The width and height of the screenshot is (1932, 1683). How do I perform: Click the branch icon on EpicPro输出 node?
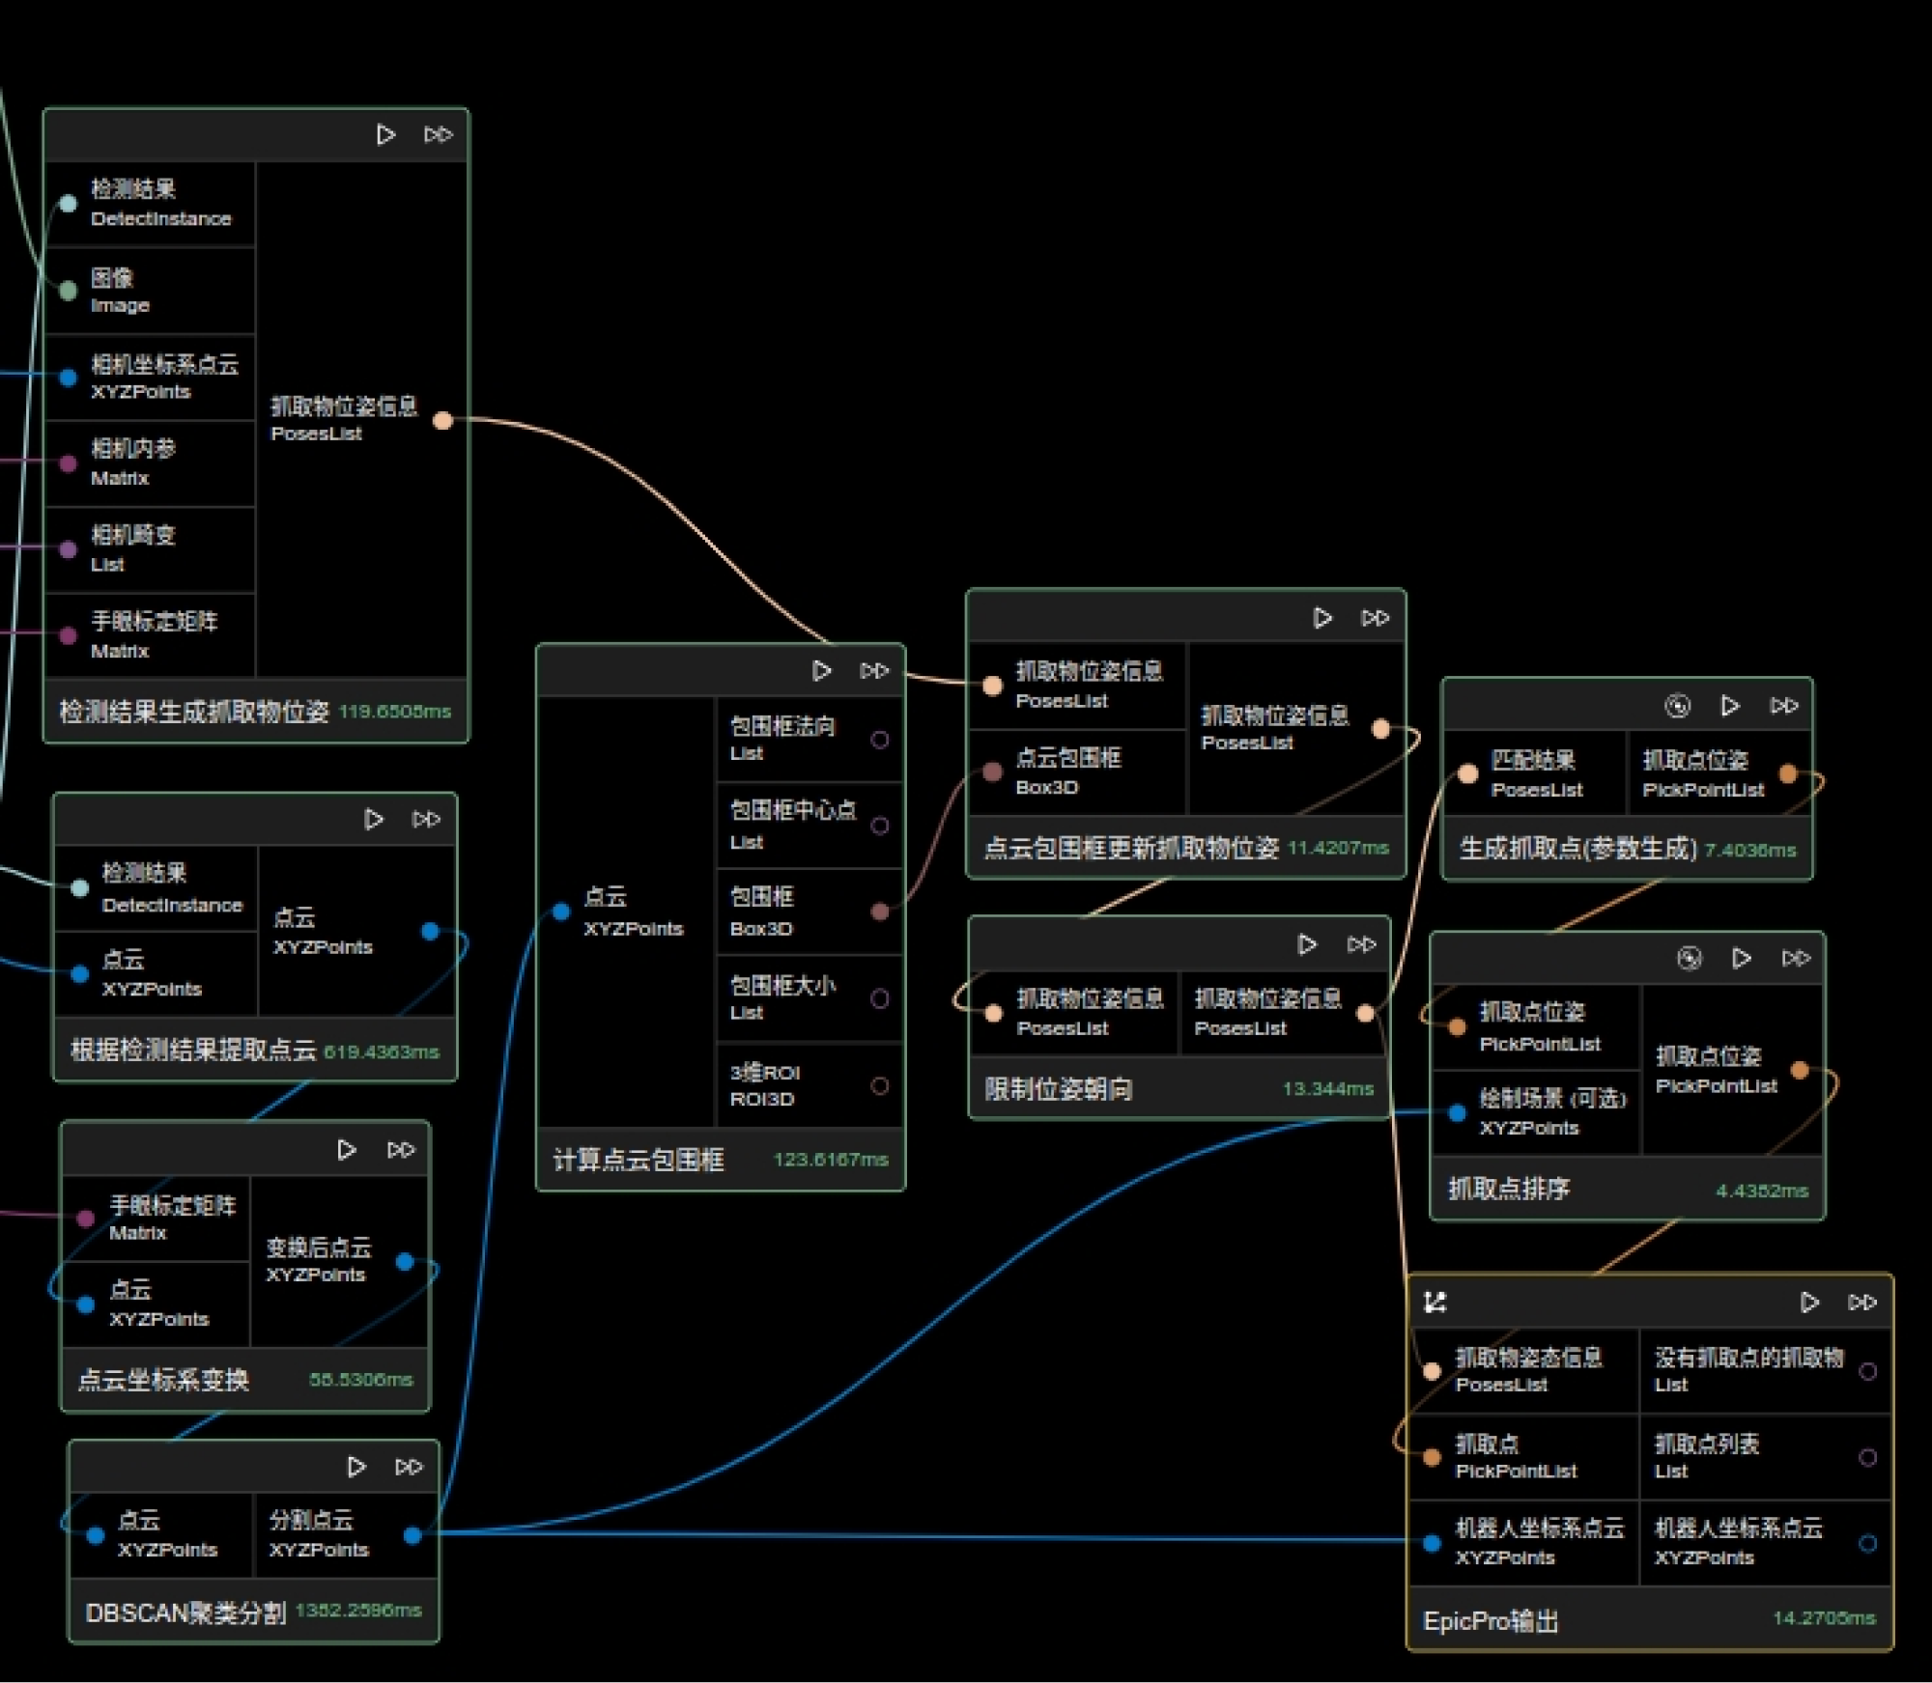click(x=1435, y=1303)
